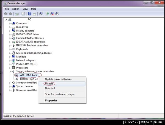The image size is (165, 125).
Task: Expand the Disk drives category
Action: tap(10, 27)
